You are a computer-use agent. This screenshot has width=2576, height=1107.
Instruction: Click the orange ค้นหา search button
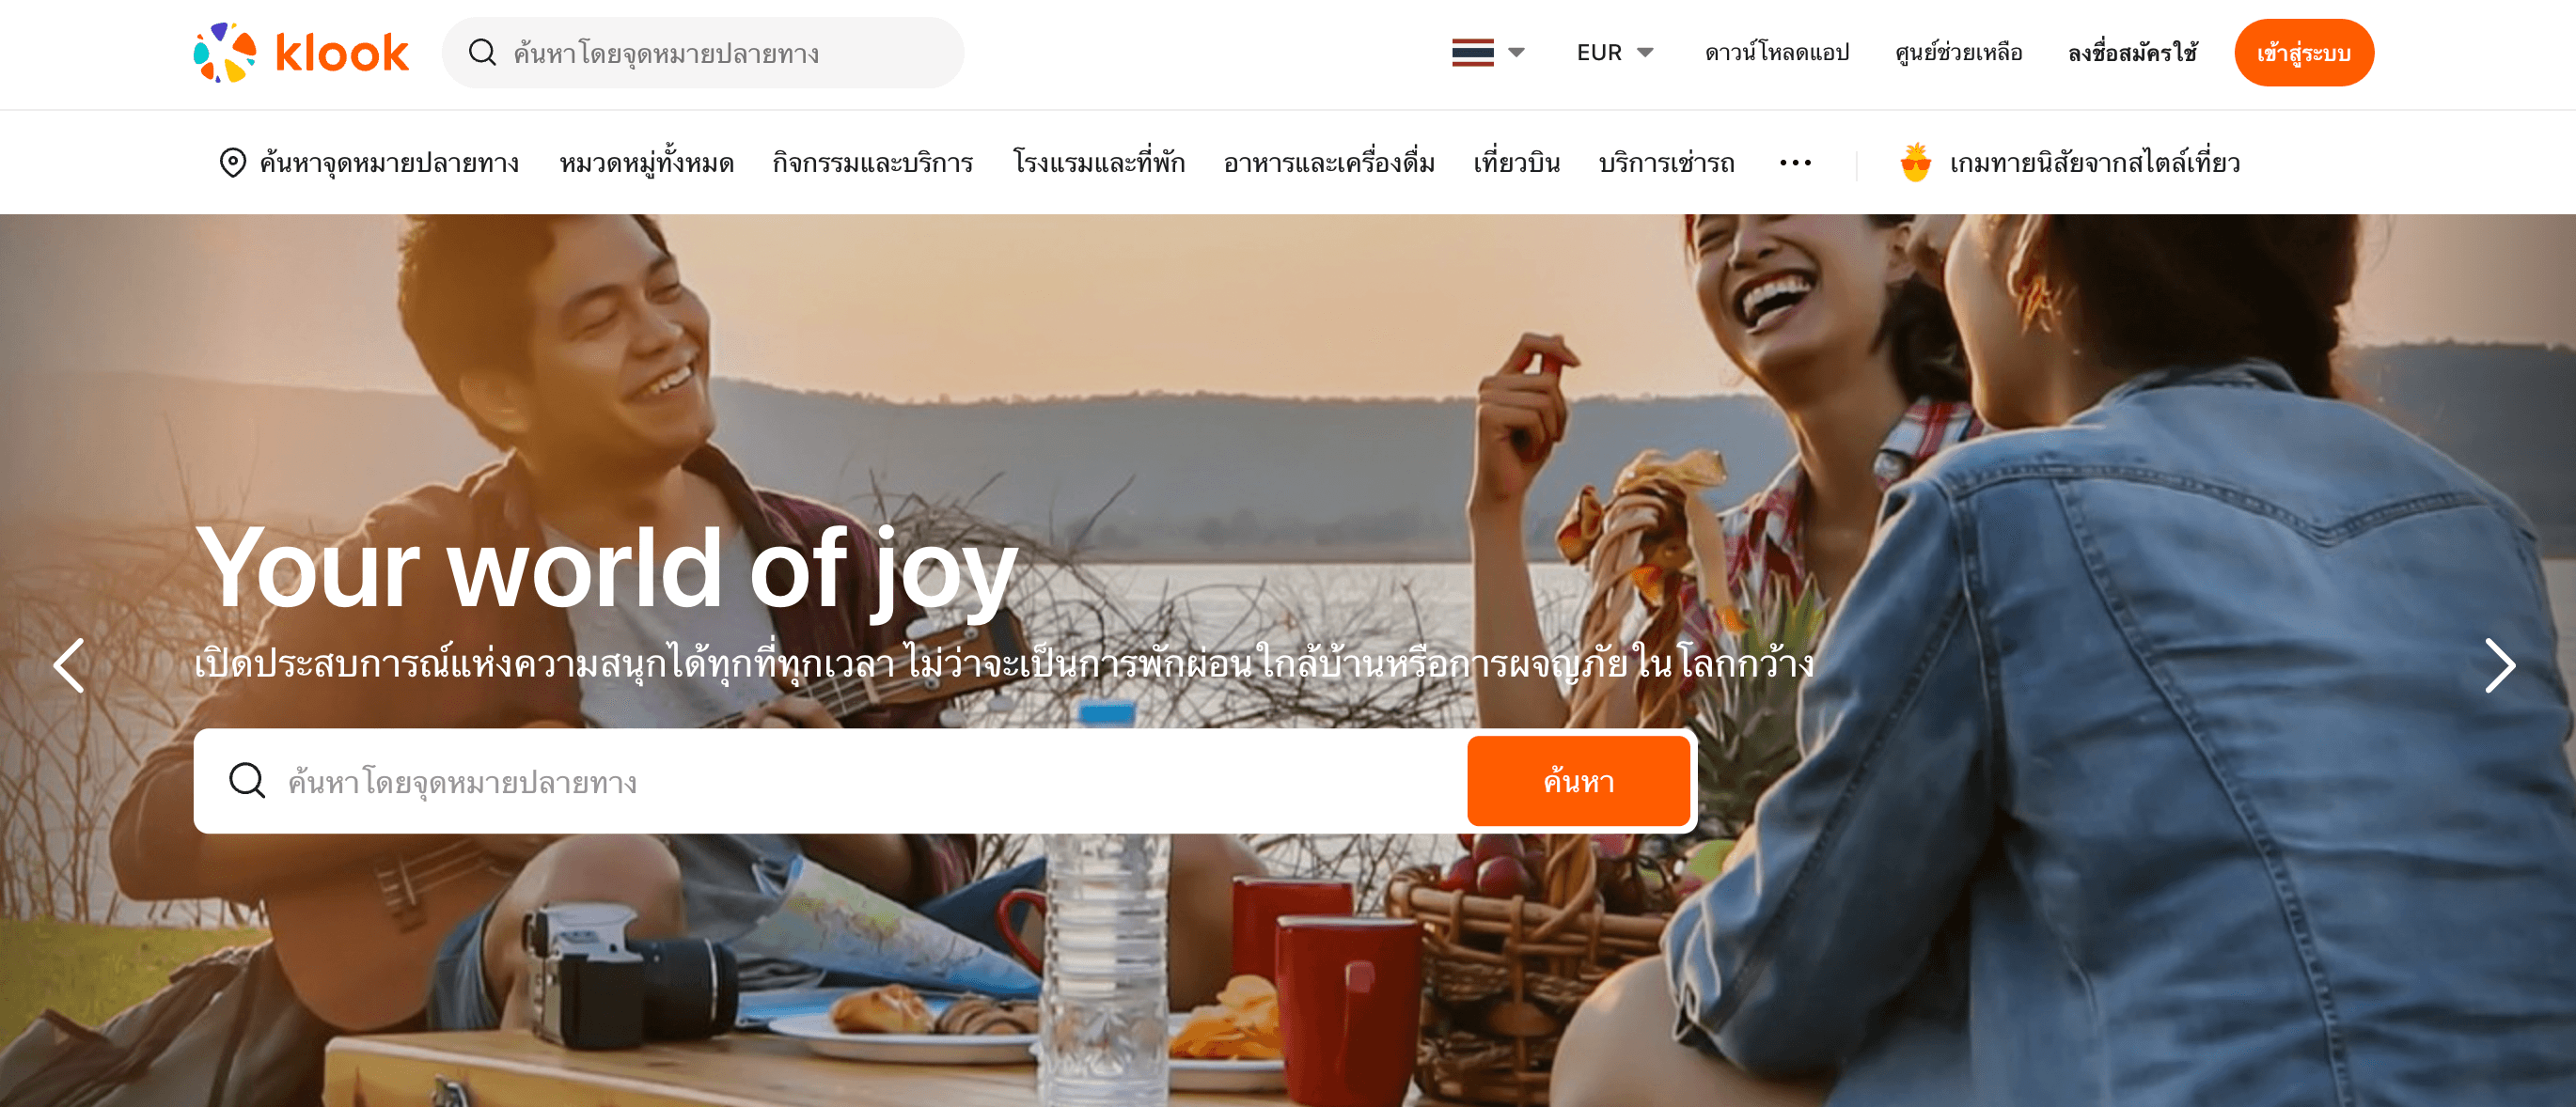click(1578, 781)
